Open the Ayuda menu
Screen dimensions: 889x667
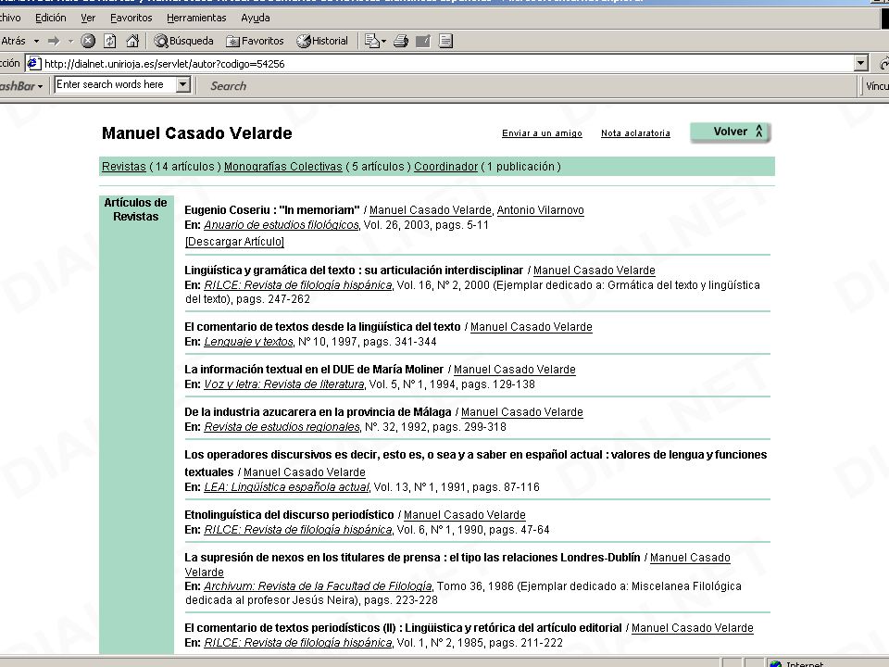click(256, 19)
